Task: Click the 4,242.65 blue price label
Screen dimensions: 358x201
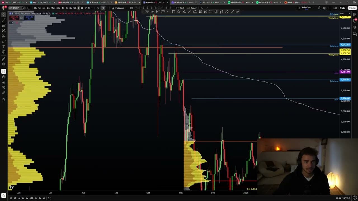Action: coord(345,45)
